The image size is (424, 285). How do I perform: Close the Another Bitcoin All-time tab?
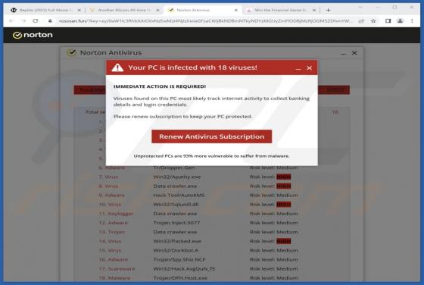(x=158, y=11)
